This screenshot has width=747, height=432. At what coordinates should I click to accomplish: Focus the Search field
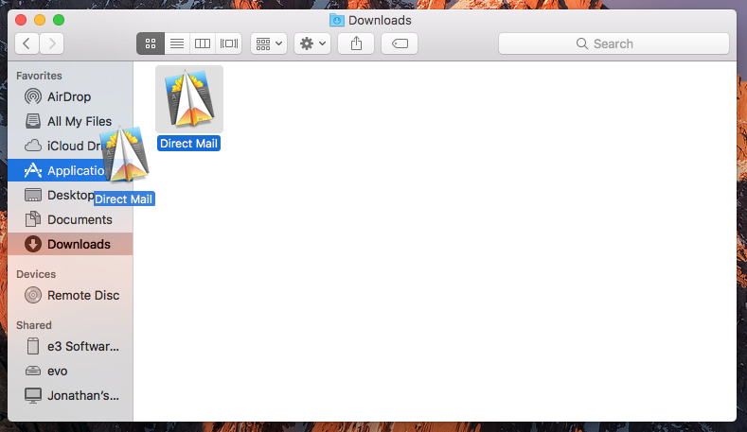point(614,43)
